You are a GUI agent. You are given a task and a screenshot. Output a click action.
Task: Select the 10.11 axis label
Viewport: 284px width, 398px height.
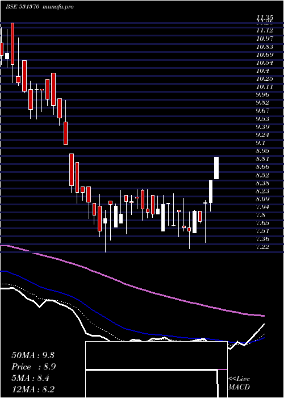[265, 86]
